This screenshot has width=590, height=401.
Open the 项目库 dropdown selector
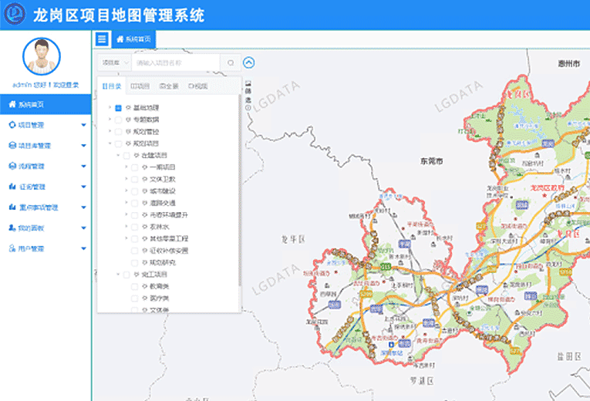112,62
